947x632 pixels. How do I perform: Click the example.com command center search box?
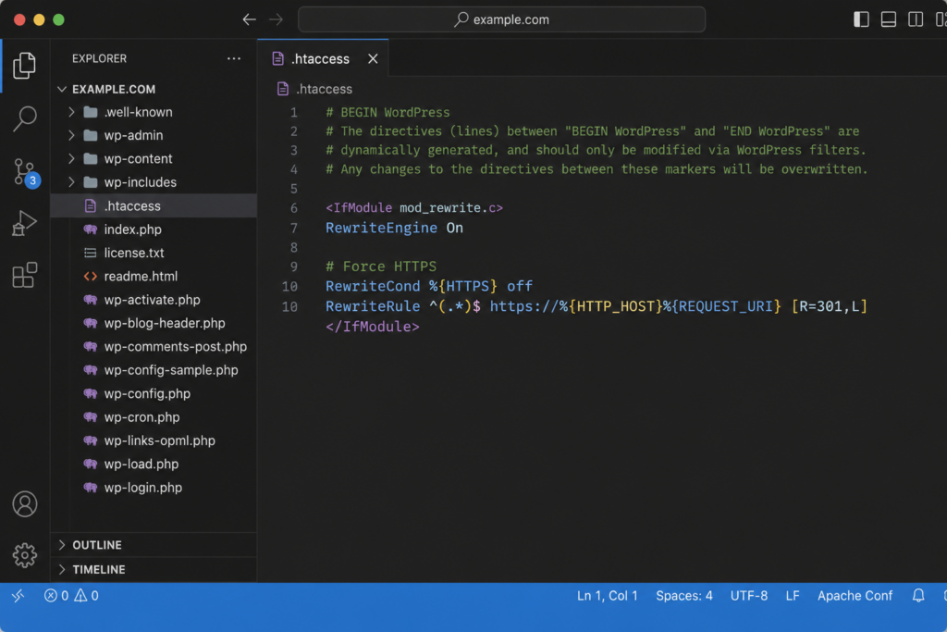(x=501, y=19)
